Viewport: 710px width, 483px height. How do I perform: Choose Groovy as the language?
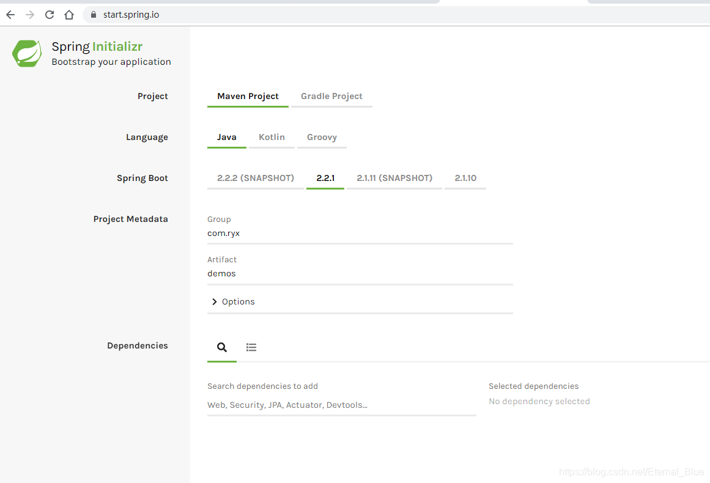point(322,137)
